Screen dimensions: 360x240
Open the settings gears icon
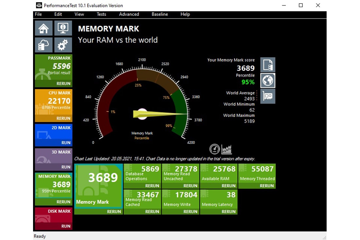point(63,45)
